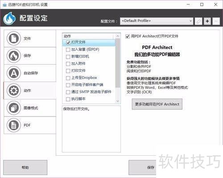The width and height of the screenshot is (223, 178).
Task: Toggle 用PDF Architect打开PDF文件 checkbox
Action: 128,37
